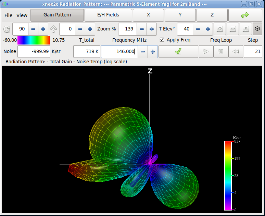265x216 pixels.
Task: Increase the frequency MHz value
Action: (153, 52)
